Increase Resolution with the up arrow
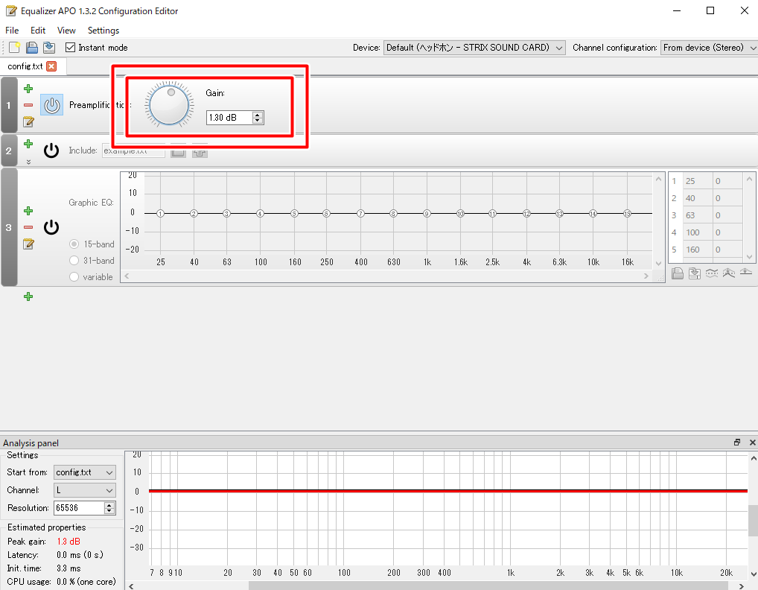The height and width of the screenshot is (590, 758). click(109, 505)
